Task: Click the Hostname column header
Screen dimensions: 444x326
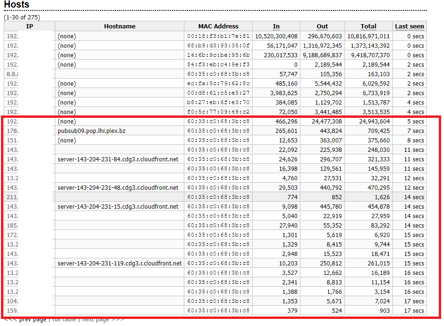Action: pos(119,26)
